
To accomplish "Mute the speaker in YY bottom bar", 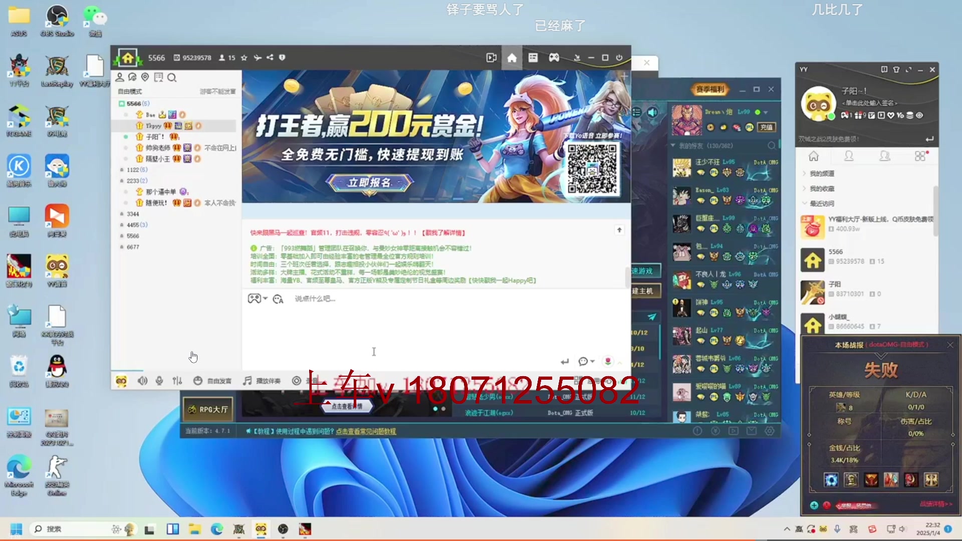I will (x=143, y=381).
